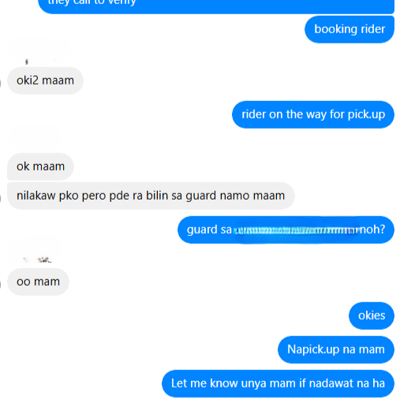Click the word 'rider' in booking message
This screenshot has width=400, height=400.
click(x=373, y=29)
